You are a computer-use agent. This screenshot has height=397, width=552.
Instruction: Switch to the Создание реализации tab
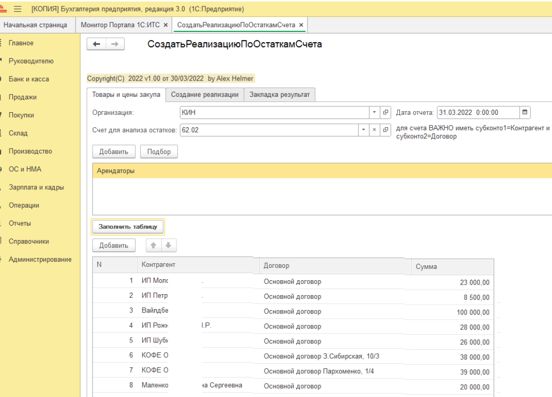[x=204, y=94]
